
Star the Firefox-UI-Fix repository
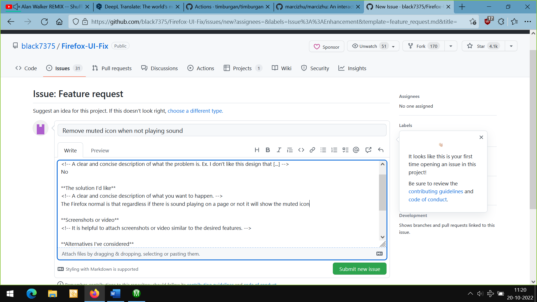point(483,46)
